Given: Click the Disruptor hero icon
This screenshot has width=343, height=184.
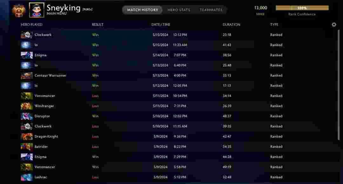Looking at the screenshot, I should 27,116.
